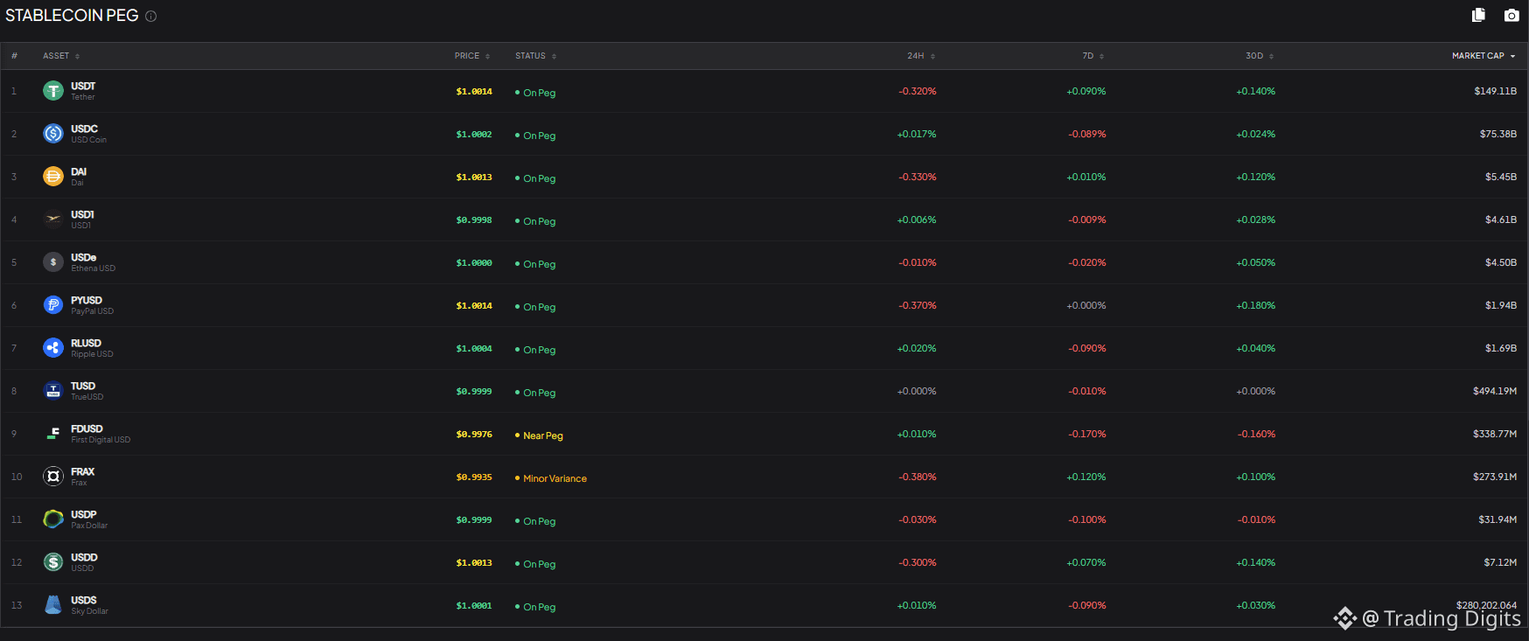Sort table by Price column header

(472, 56)
